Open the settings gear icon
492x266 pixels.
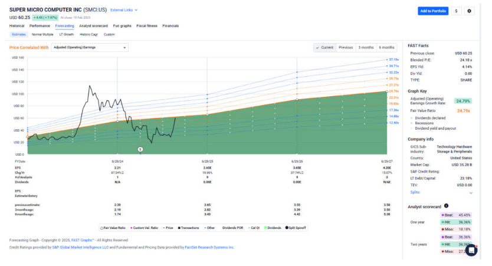[469, 11]
